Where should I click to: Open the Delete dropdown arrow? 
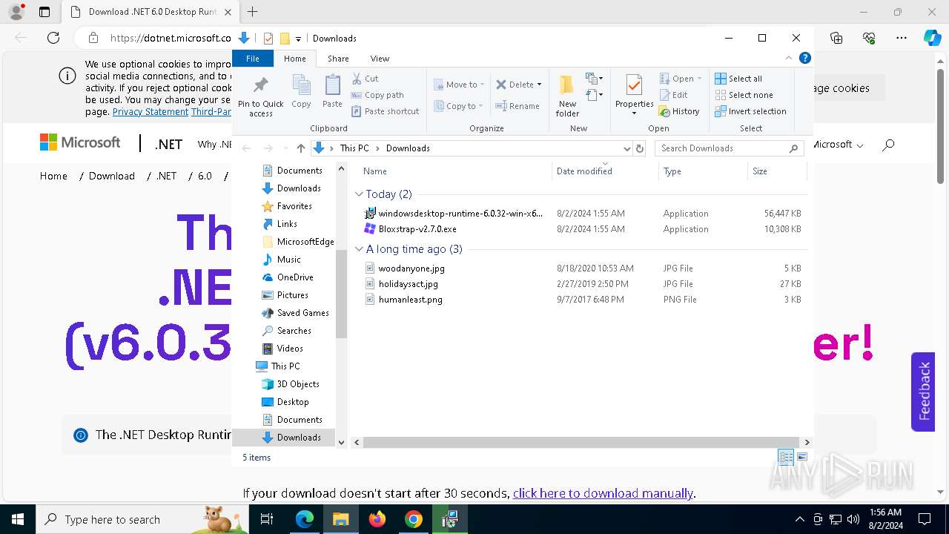[x=539, y=85]
